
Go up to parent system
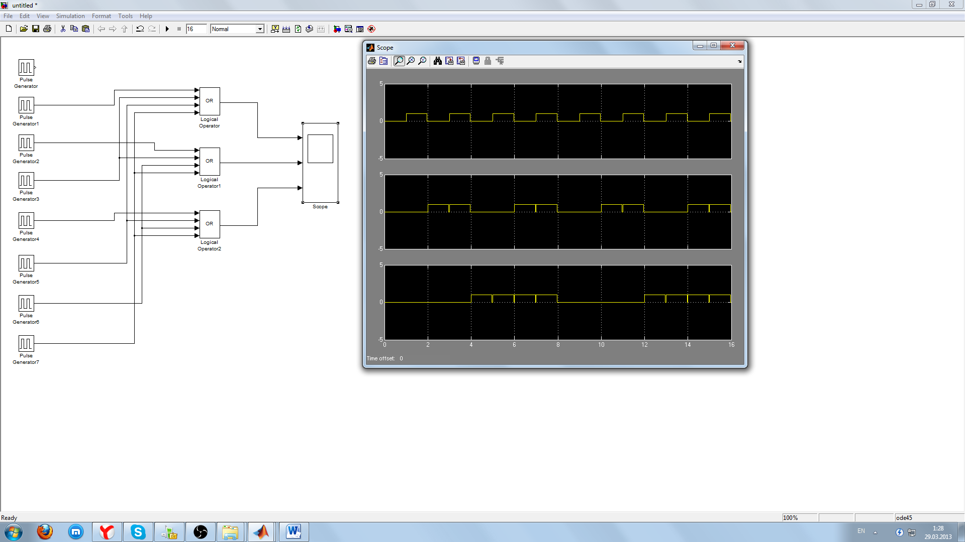pyautogui.click(x=124, y=29)
